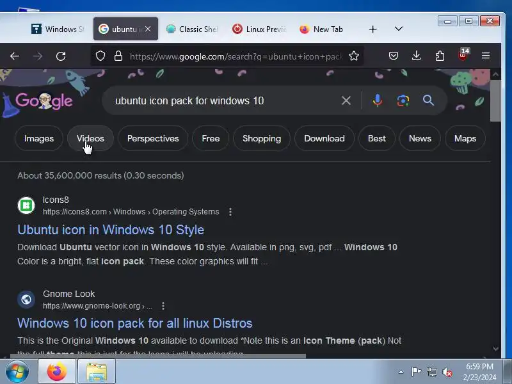This screenshot has height=384, width=512.
Task: Show hidden tray icons arrow
Action: [401, 372]
